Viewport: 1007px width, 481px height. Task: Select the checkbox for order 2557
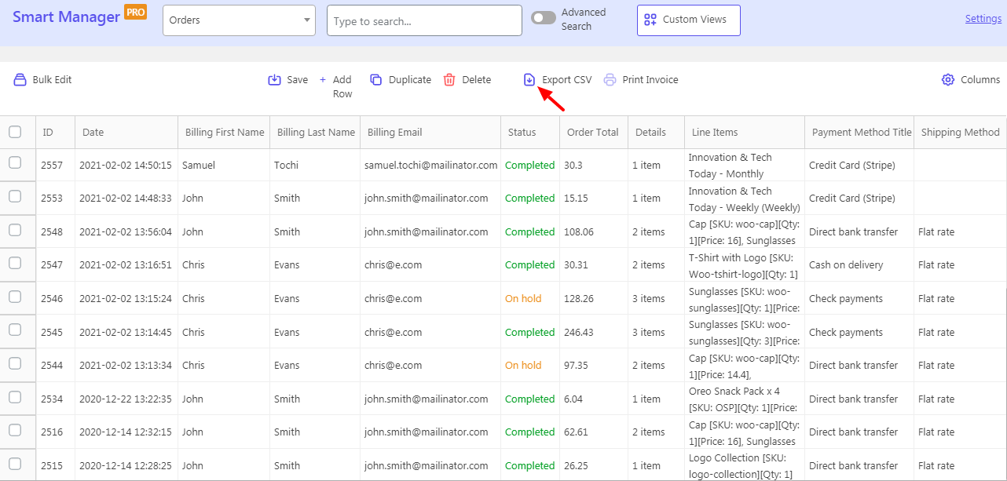pyautogui.click(x=15, y=162)
